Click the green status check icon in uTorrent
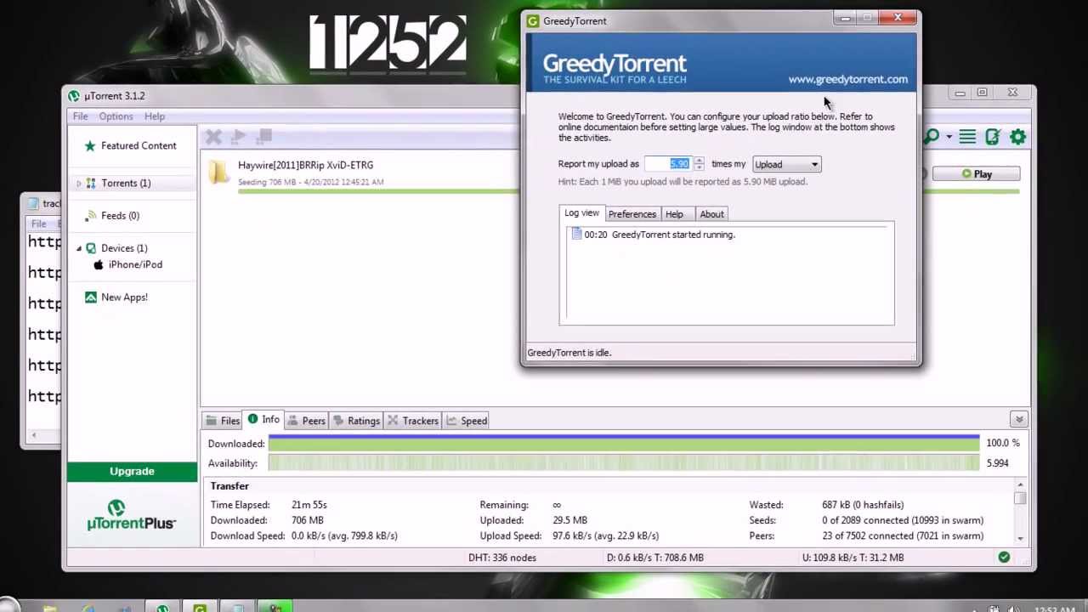This screenshot has width=1088, height=612. [1004, 558]
